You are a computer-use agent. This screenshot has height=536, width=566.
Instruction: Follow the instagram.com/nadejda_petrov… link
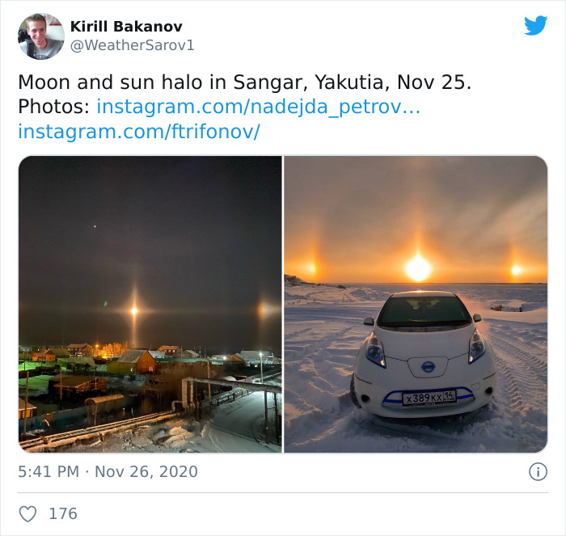pyautogui.click(x=258, y=107)
